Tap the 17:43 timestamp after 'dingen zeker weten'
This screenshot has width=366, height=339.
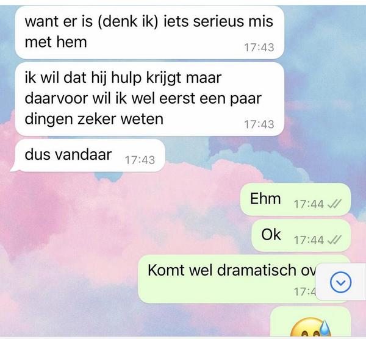(x=259, y=124)
